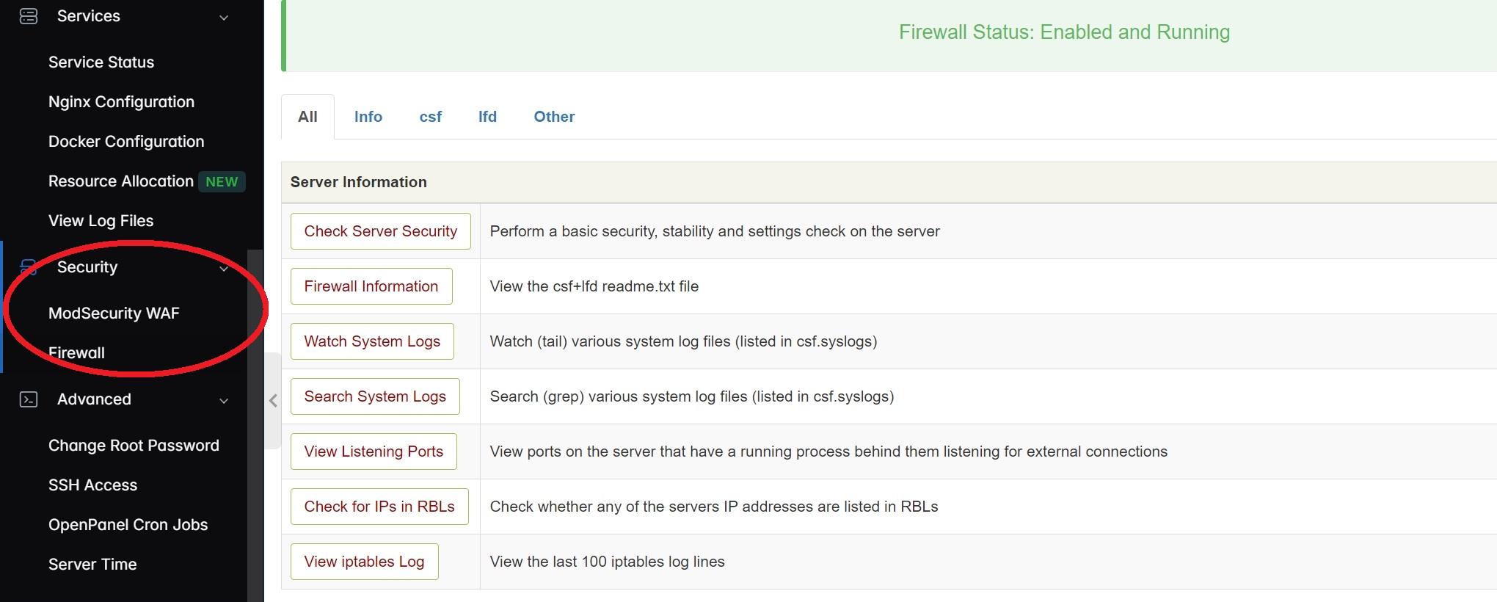The height and width of the screenshot is (602, 1497).
Task: Select the All tab
Action: (x=307, y=117)
